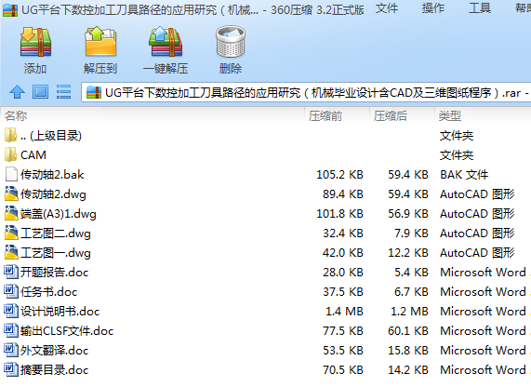
Task: Click the 101.8 KB size value
Action: [339, 213]
